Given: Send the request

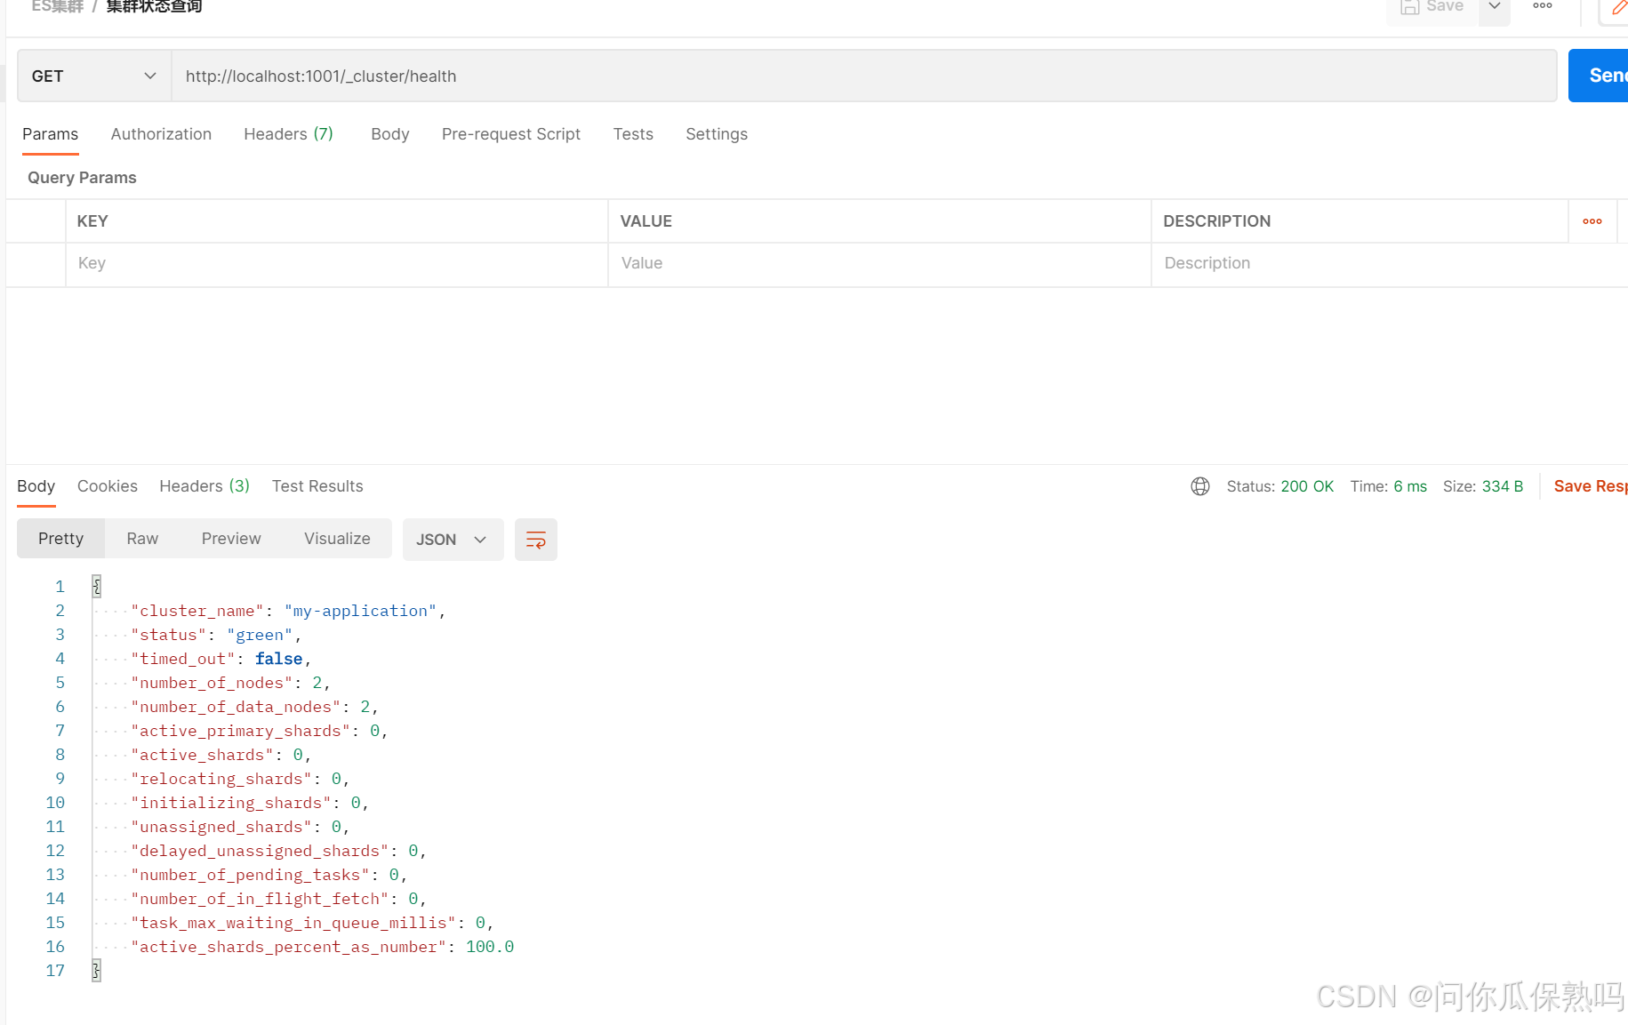Looking at the screenshot, I should (x=1600, y=76).
